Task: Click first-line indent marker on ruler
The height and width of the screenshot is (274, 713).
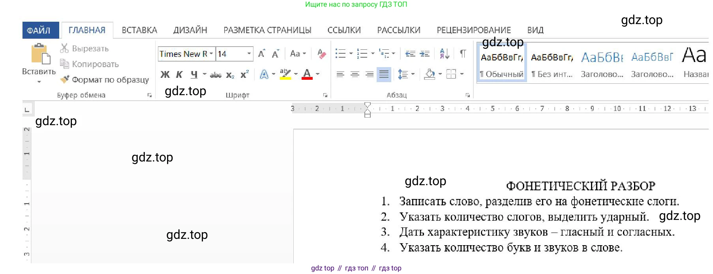Action: coord(368,105)
